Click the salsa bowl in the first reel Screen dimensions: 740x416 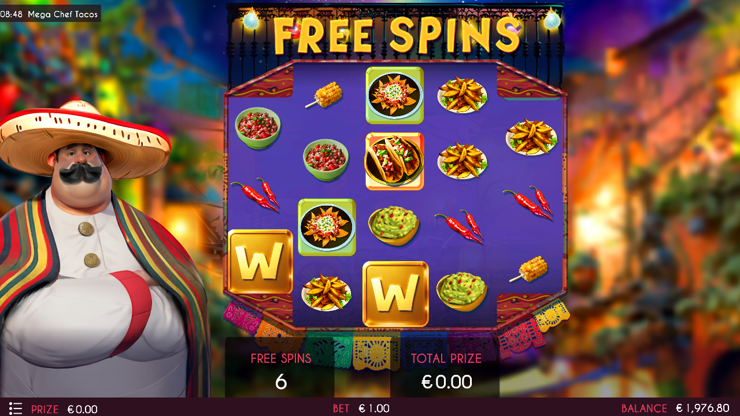(x=258, y=127)
